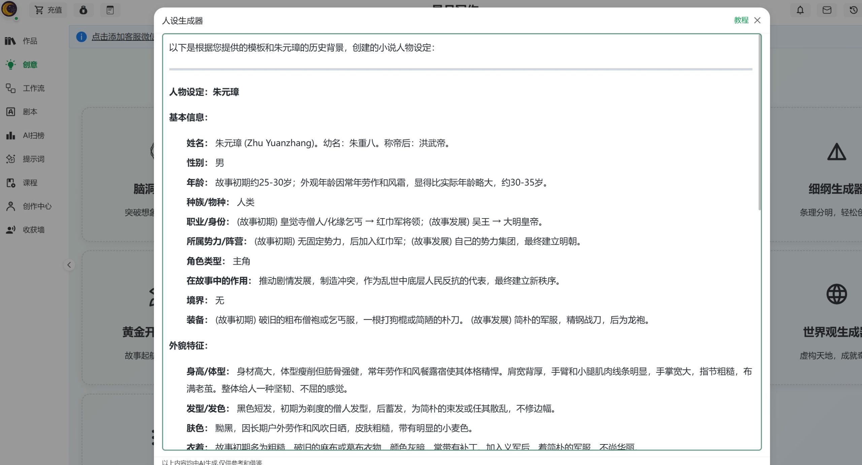Open the AI扫榜 ranking tool

pyautogui.click(x=31, y=135)
